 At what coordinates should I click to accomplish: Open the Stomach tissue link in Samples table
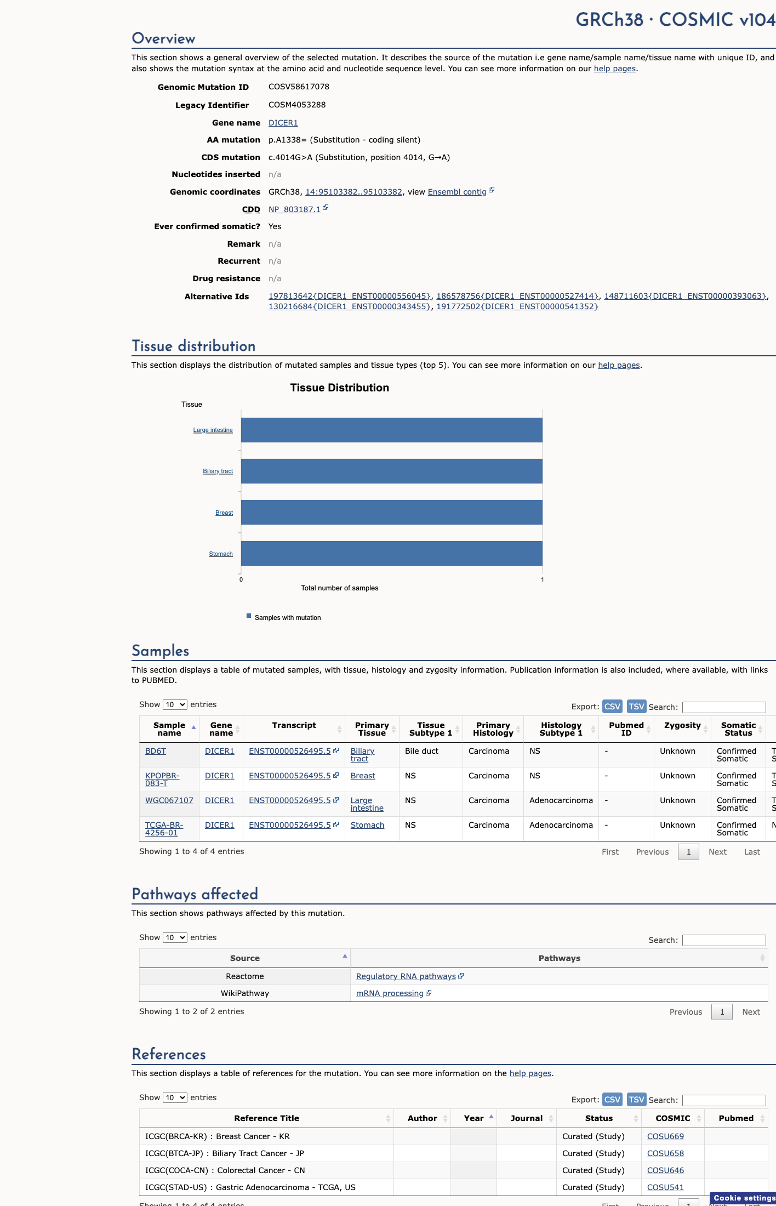[367, 825]
